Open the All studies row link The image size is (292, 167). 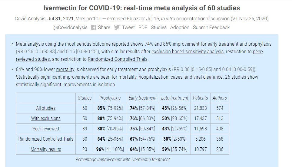(46, 108)
